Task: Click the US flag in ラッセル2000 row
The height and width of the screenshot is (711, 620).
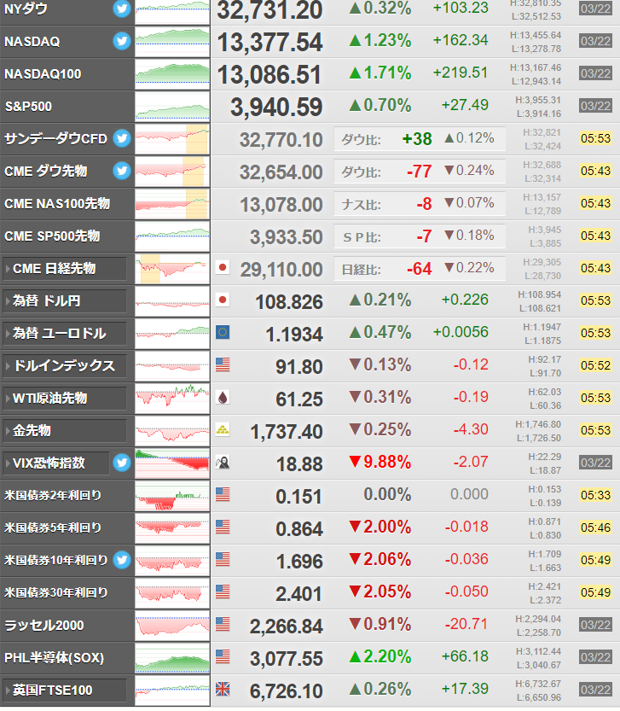Action: [223, 625]
